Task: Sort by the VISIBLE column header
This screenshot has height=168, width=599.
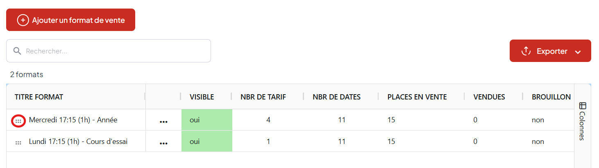Action: pos(202,97)
